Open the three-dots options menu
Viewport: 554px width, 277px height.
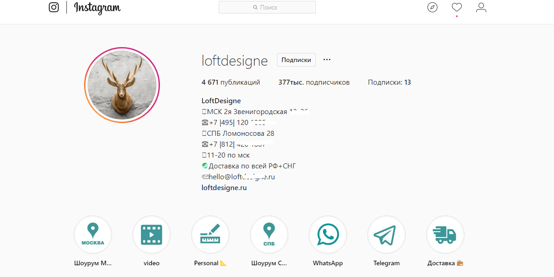click(327, 60)
